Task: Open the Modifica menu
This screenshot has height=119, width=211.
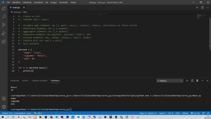Action: click(x=16, y=2)
